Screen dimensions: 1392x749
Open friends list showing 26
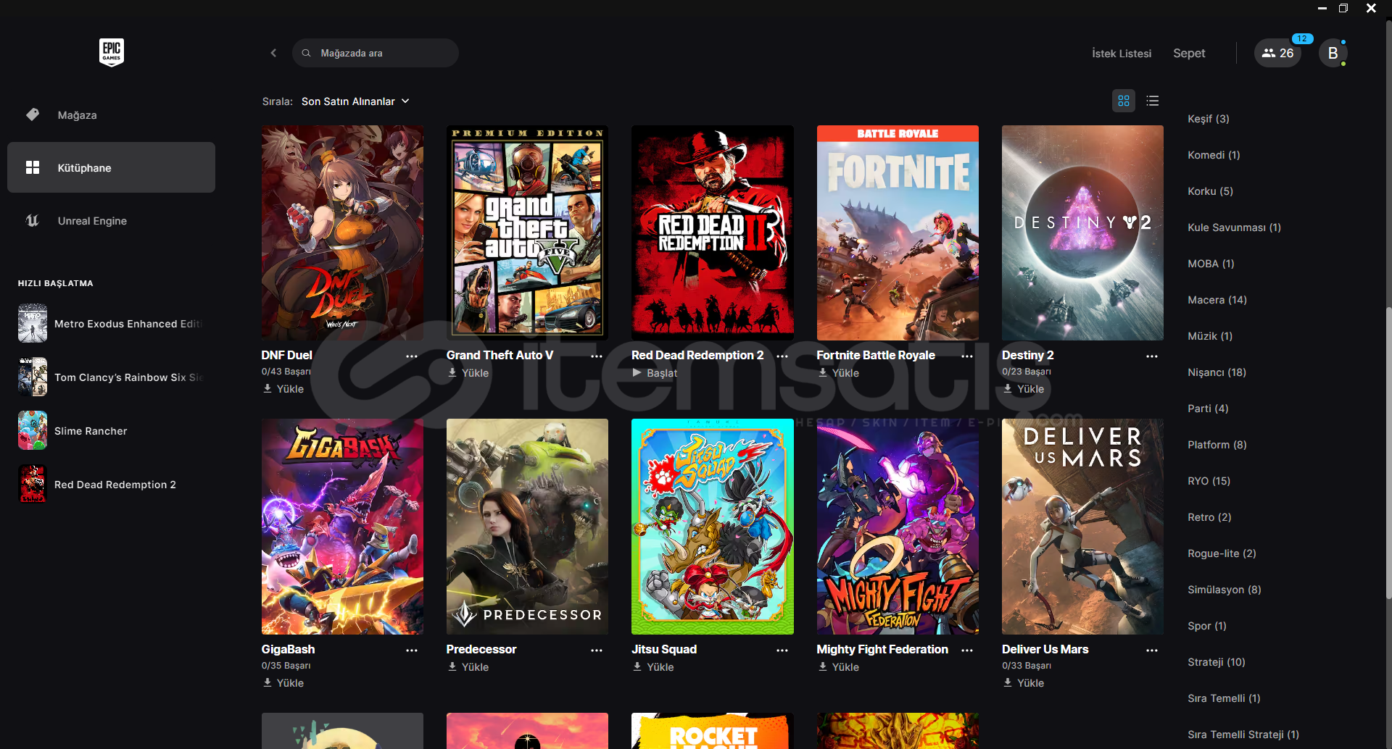click(x=1277, y=53)
